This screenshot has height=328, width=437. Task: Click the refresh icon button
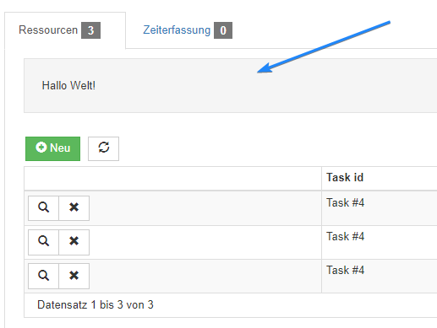coord(103,148)
